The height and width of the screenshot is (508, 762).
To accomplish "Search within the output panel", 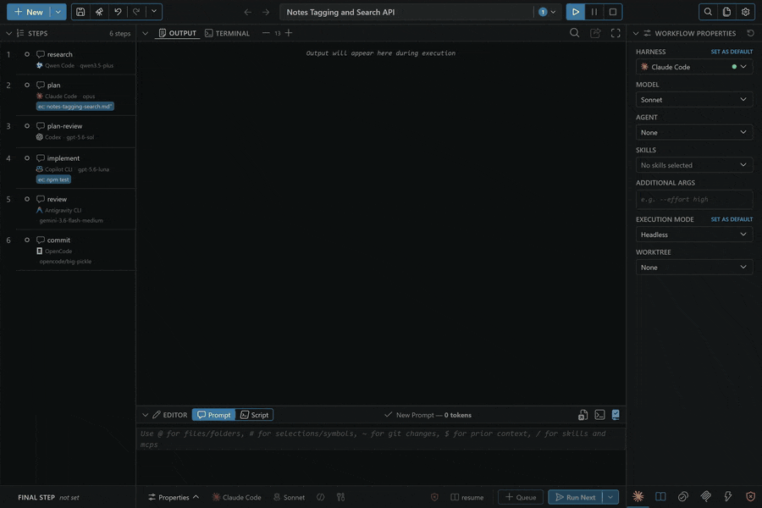I will (574, 33).
